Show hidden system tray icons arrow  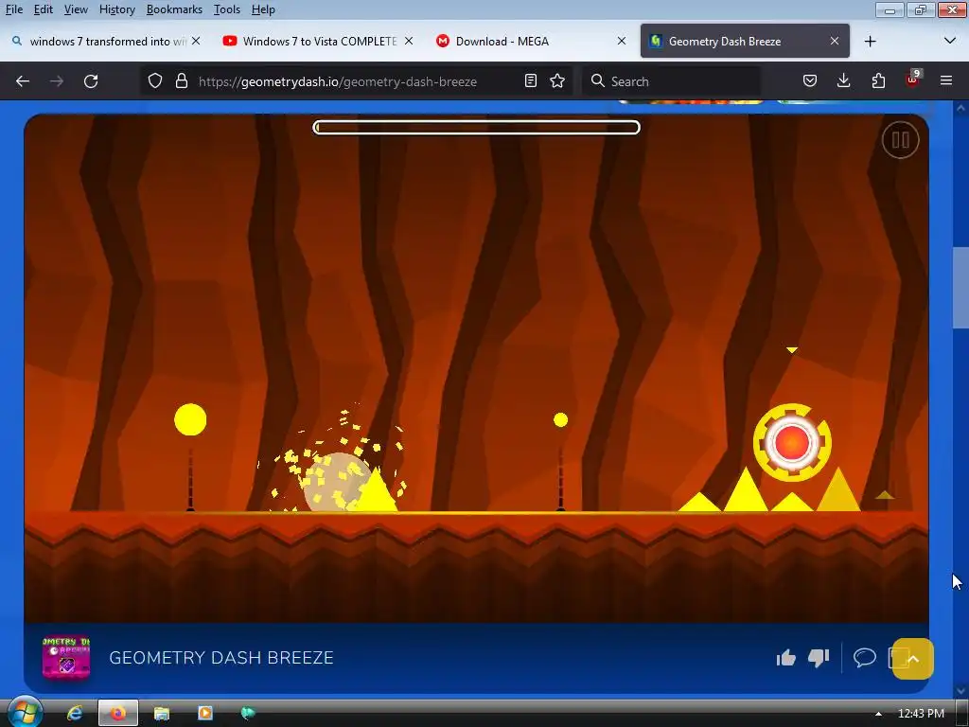(878, 714)
